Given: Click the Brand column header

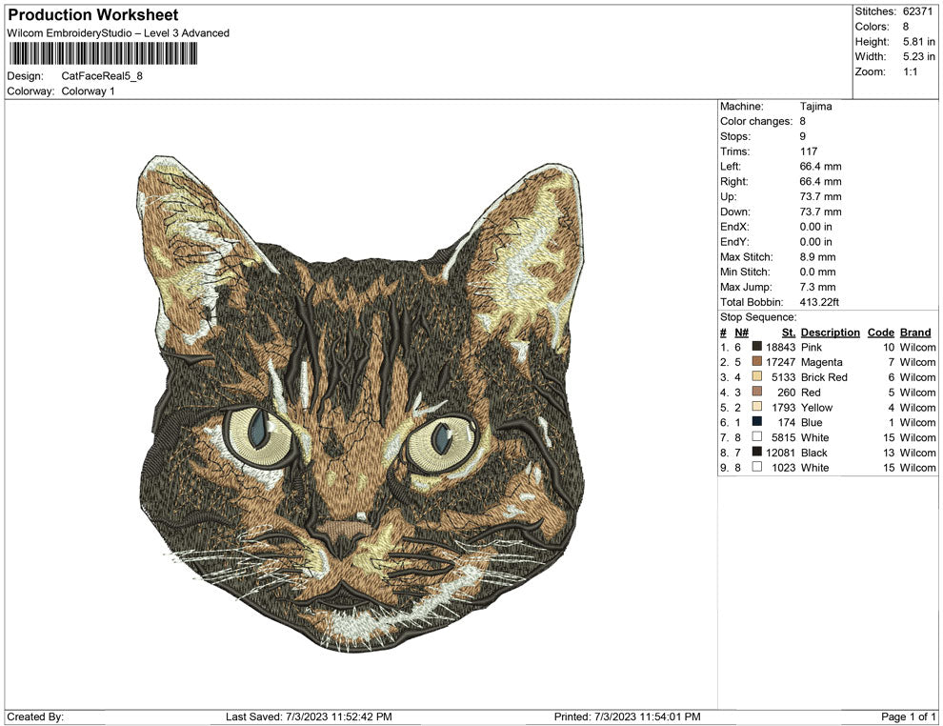Looking at the screenshot, I should coord(914,332).
